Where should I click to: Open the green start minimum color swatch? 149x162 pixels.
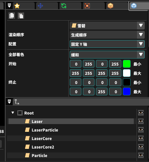(127, 64)
